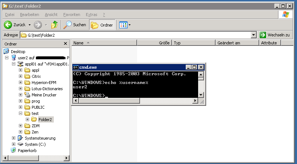Expand the Zen folder node
The image size is (297, 164).
click(x=20, y=132)
